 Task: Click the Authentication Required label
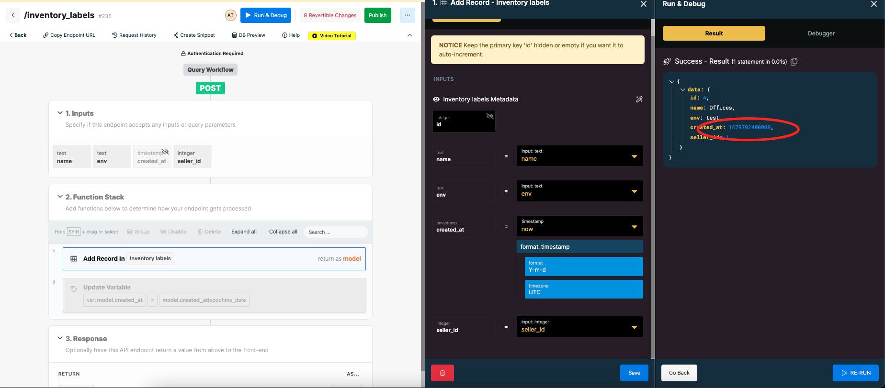click(x=212, y=54)
